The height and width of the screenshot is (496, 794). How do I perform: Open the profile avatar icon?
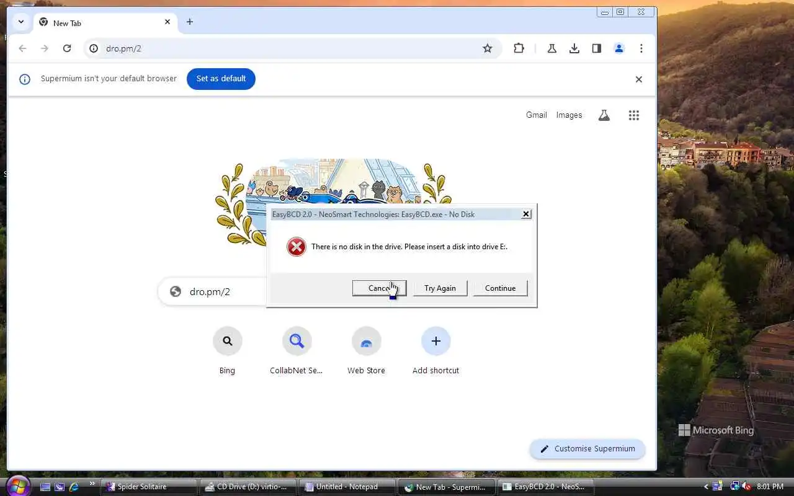point(619,48)
